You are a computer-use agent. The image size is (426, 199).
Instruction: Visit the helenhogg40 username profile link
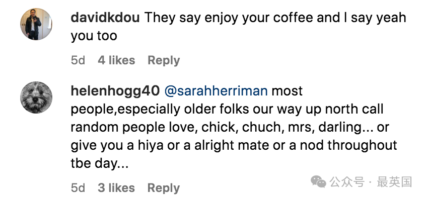[x=115, y=91]
